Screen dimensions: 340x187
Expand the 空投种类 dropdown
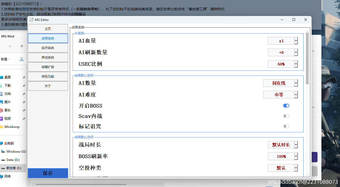(283, 168)
